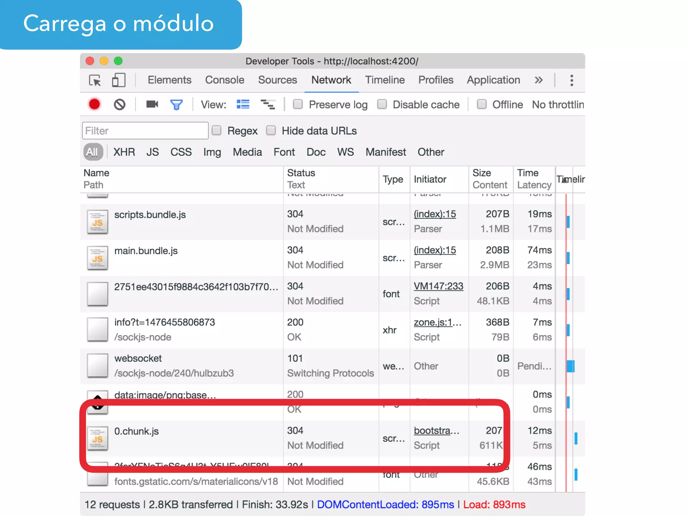Open (index):15 initiator link for main.bundle.js
The image size is (688, 516).
[x=435, y=250]
